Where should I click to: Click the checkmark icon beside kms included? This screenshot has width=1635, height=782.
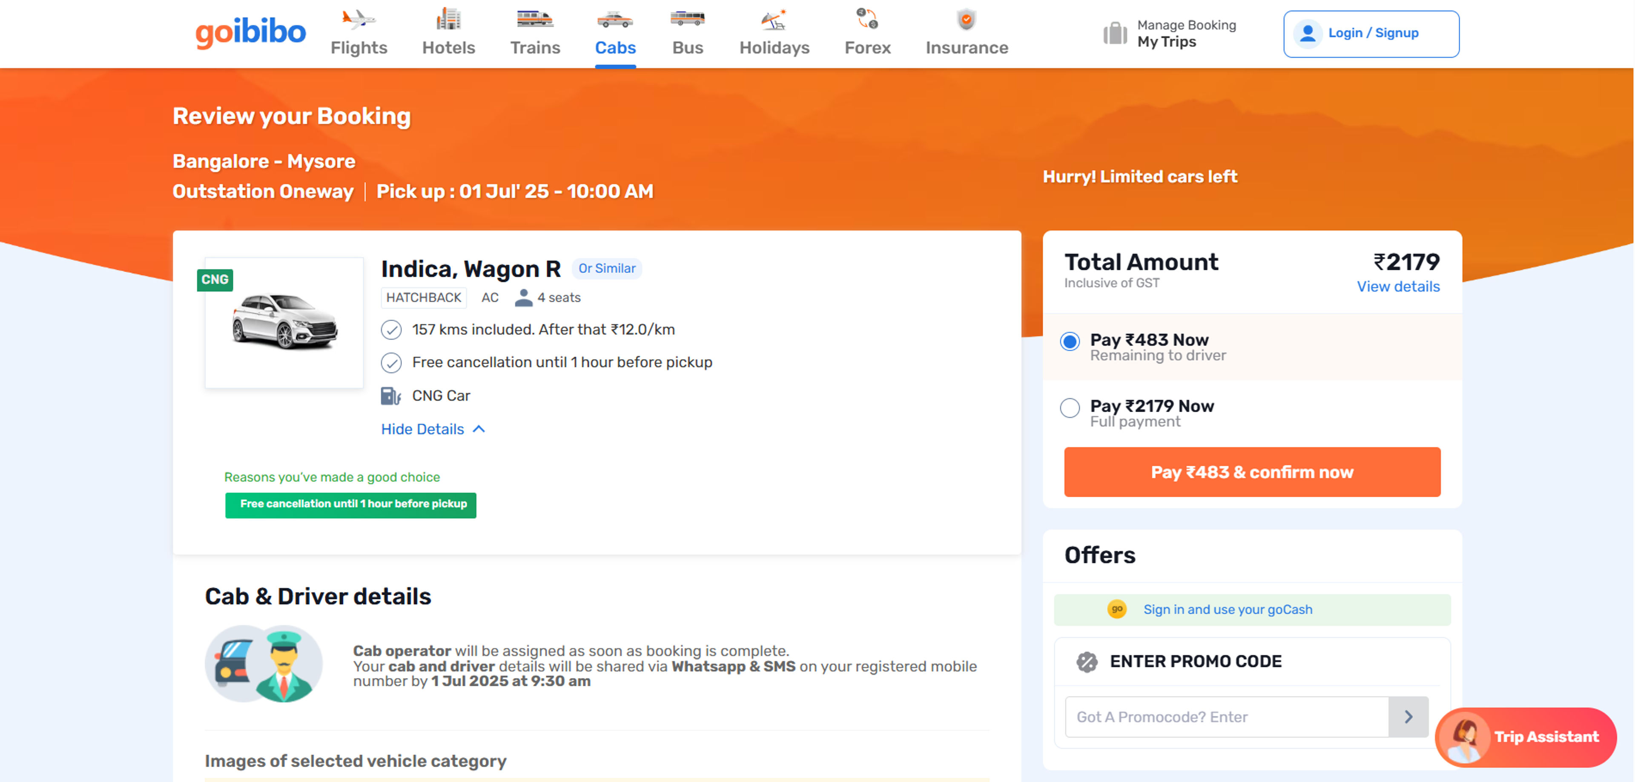coord(391,330)
